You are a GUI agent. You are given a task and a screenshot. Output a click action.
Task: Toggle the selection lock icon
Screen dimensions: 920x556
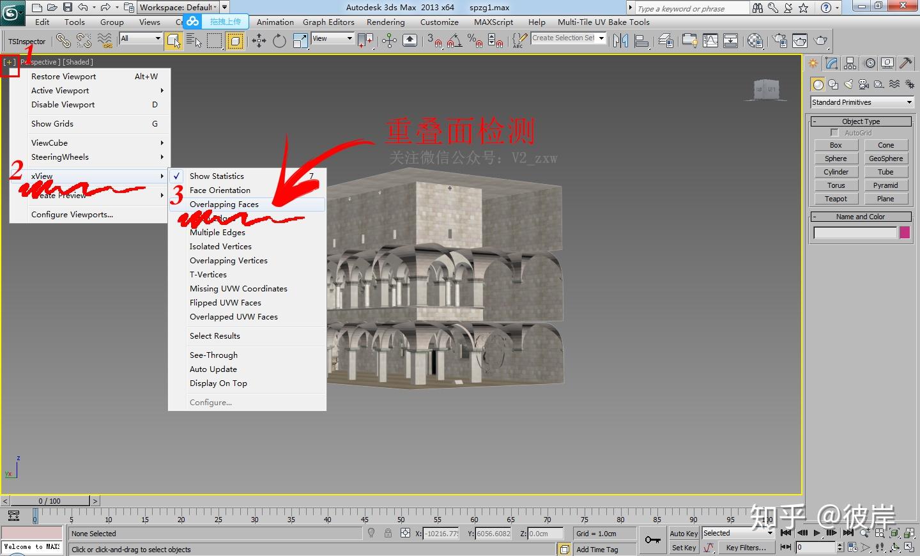point(388,533)
